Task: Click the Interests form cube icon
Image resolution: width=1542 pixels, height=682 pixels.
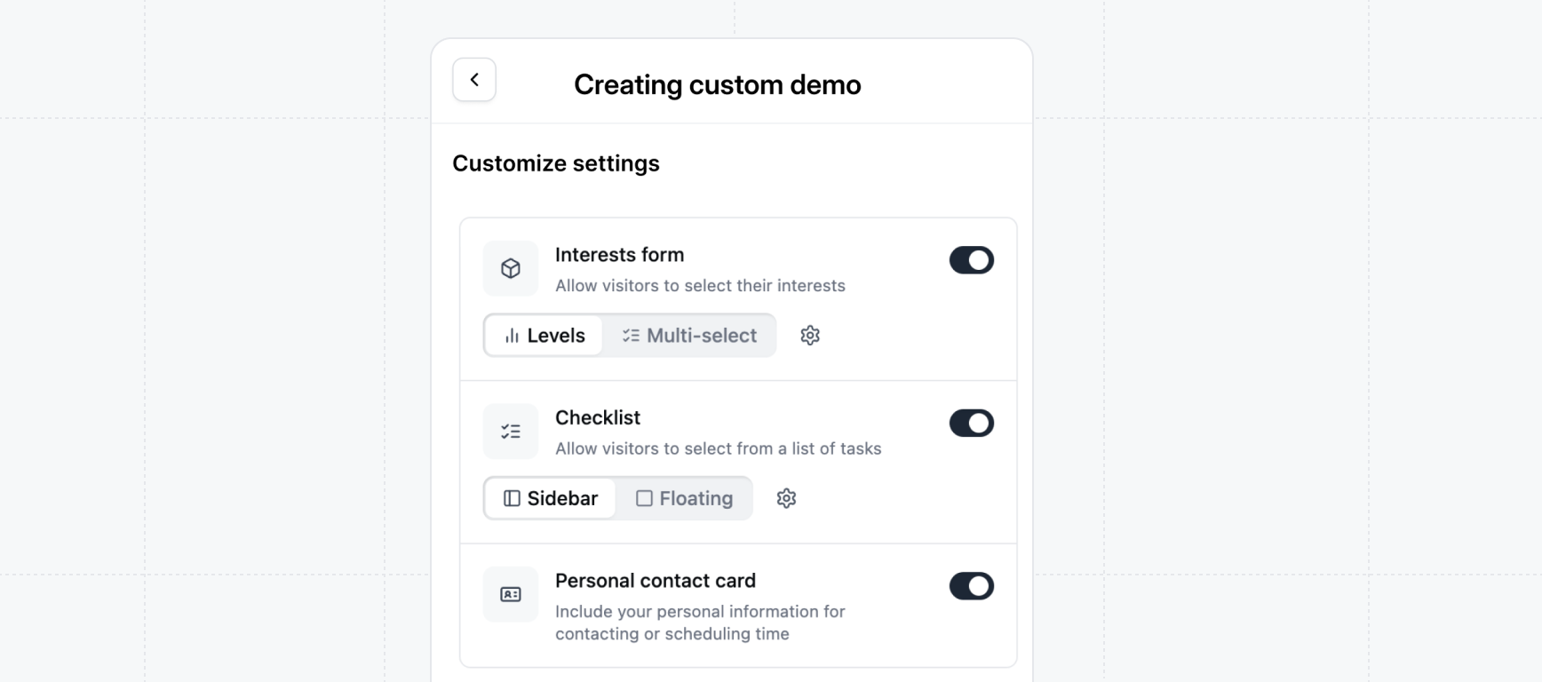Action: (x=511, y=268)
